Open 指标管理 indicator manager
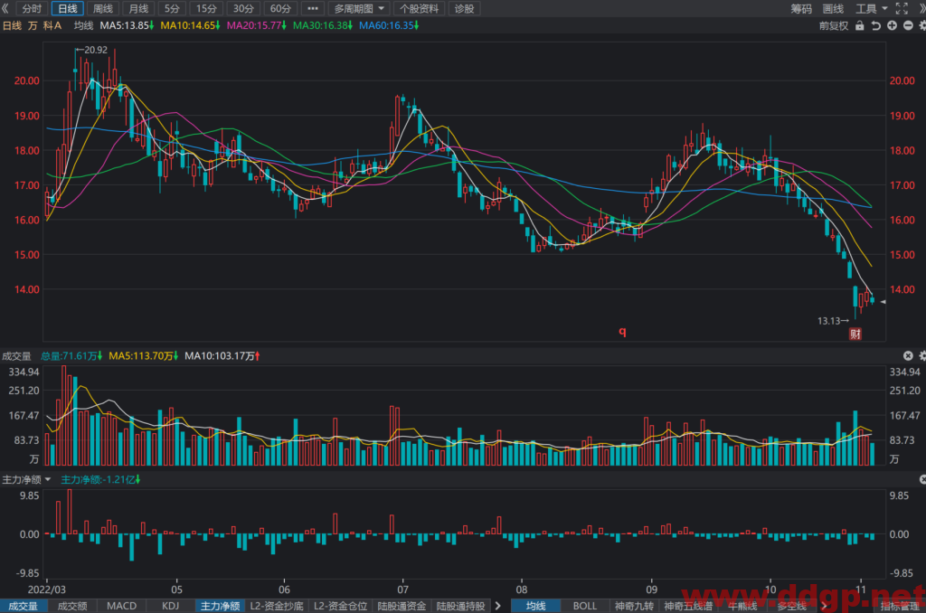The height and width of the screenshot is (613, 926). point(900,606)
